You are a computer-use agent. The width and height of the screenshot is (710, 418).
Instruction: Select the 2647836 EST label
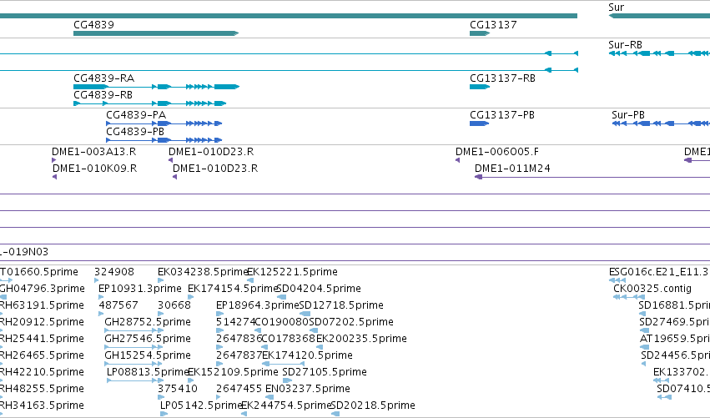(x=239, y=339)
